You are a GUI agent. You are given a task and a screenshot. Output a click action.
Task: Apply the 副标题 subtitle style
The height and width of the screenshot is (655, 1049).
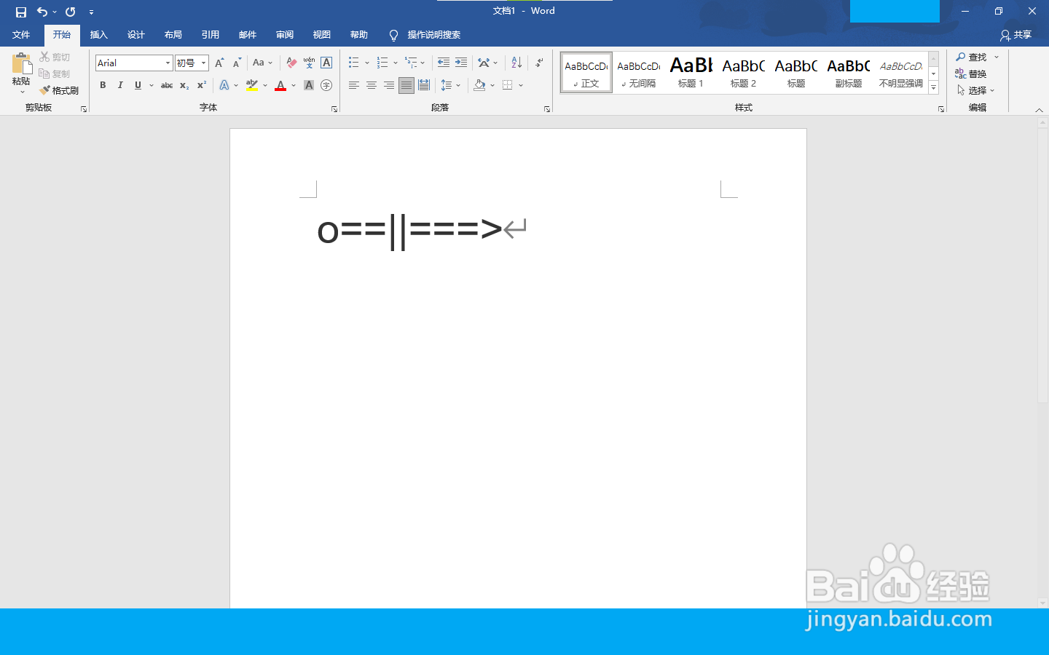pyautogui.click(x=848, y=73)
